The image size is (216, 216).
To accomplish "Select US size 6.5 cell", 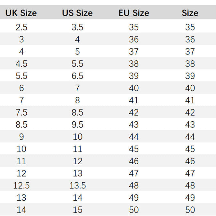I will point(77,76).
